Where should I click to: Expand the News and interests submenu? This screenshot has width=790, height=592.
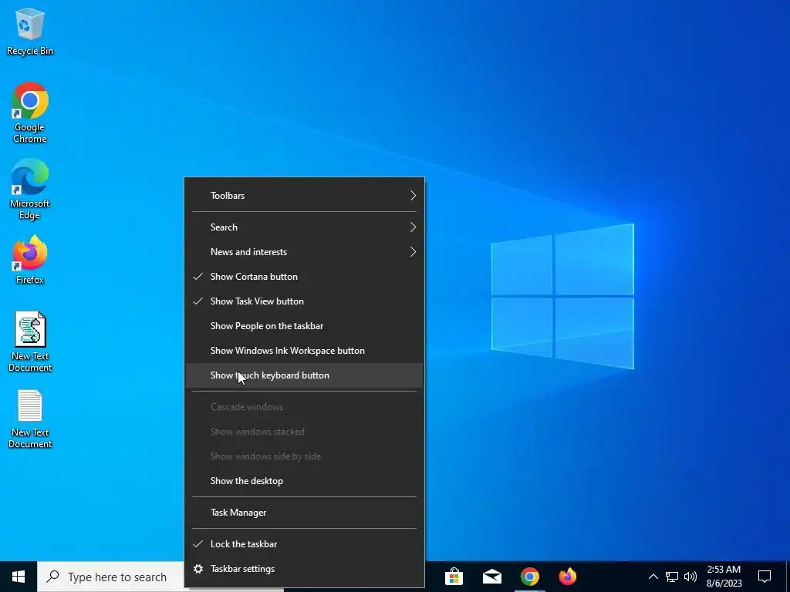pyautogui.click(x=304, y=252)
